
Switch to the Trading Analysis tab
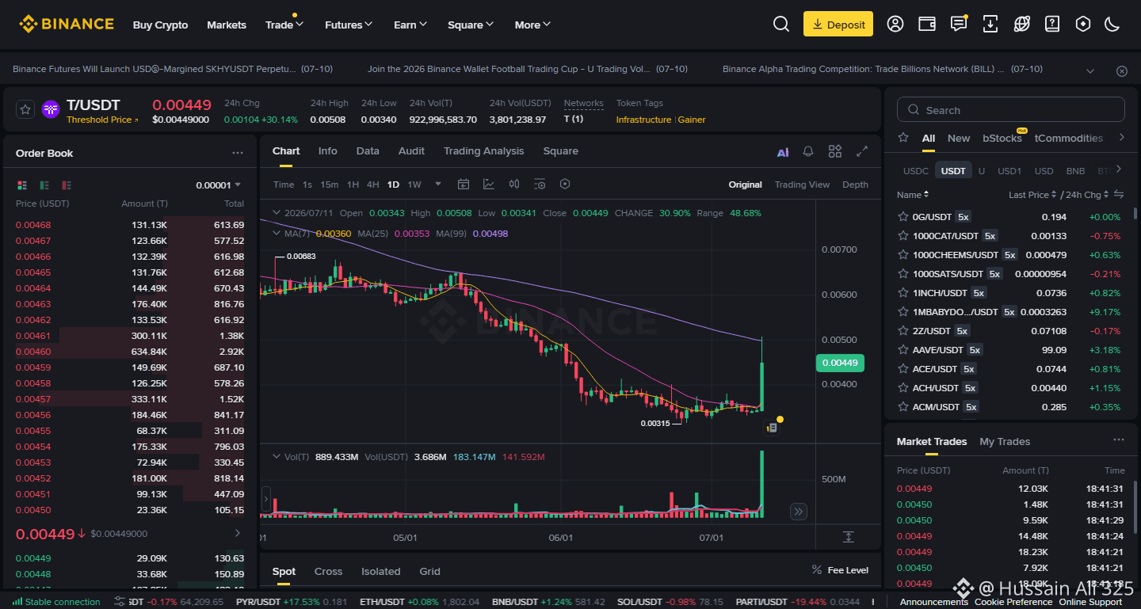pyautogui.click(x=484, y=151)
